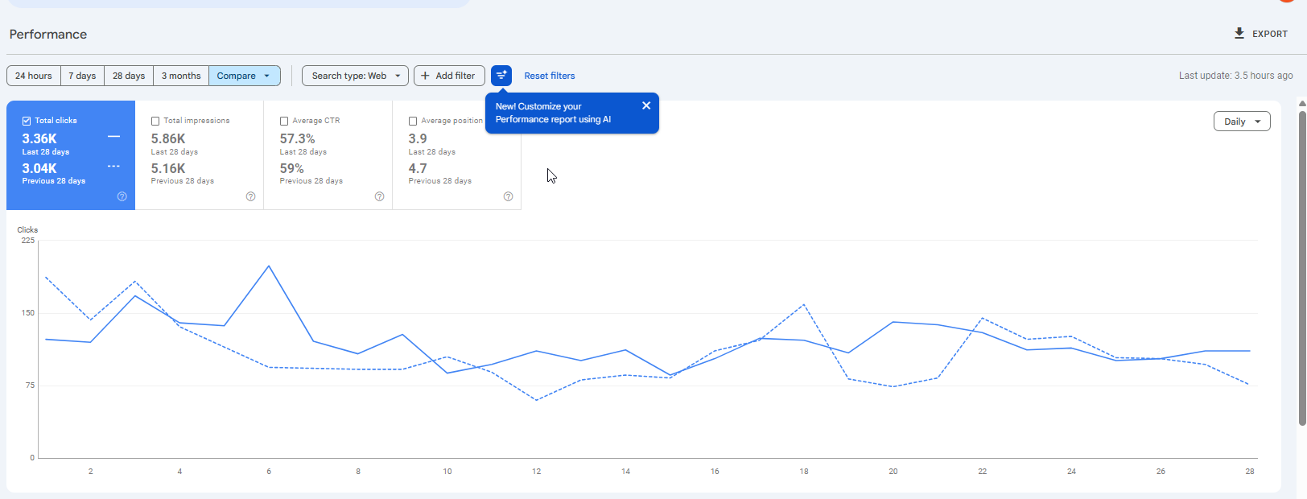Viewport: 1307px width, 499px height.
Task: Enable the Average CTR checkbox
Action: tap(284, 121)
